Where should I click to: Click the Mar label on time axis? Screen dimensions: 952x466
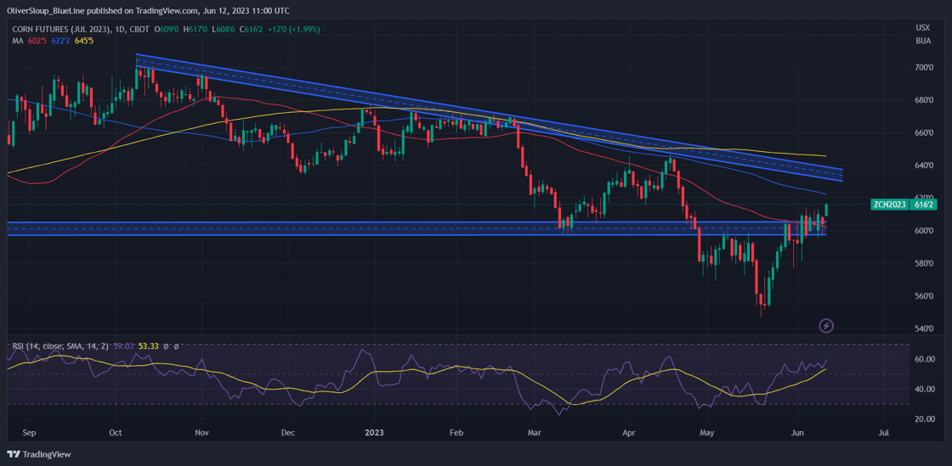[x=535, y=434]
